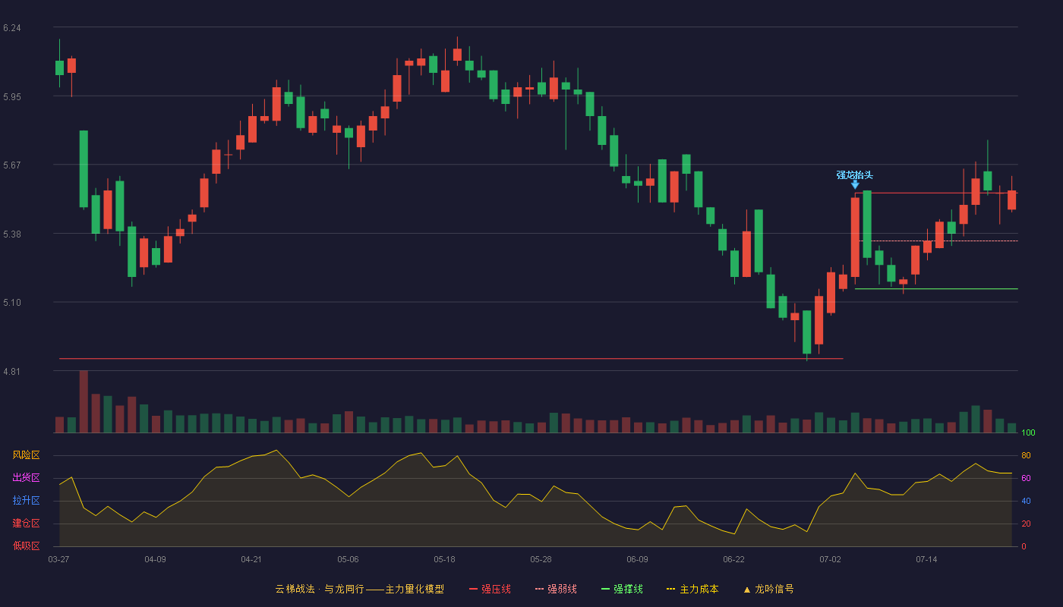
Task: Click the 云梯战法 主力量化模型 legend title
Action: tap(359, 589)
